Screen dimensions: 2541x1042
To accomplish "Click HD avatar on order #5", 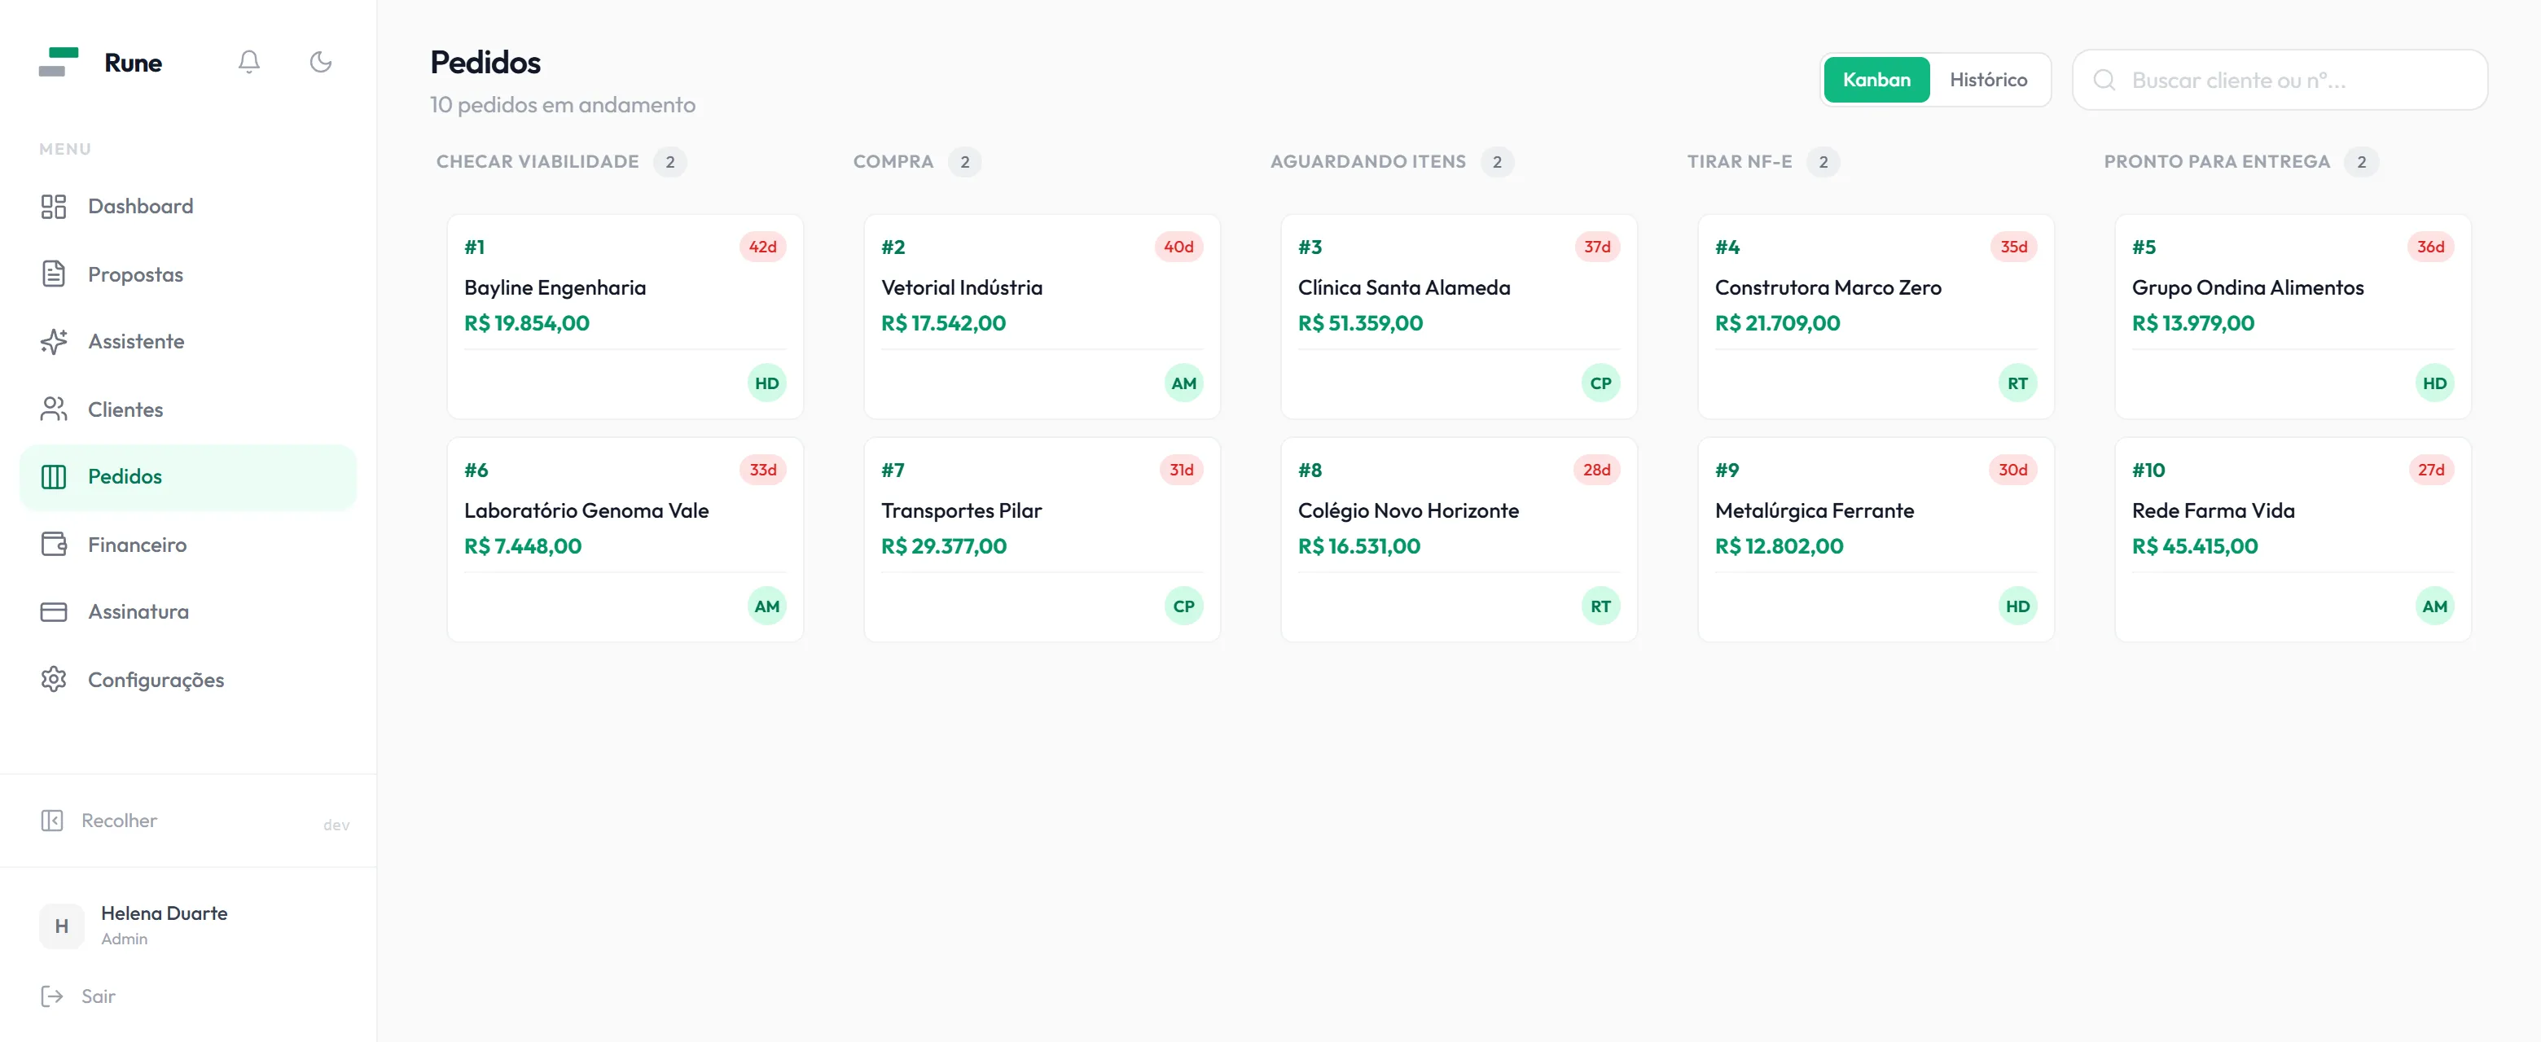I will point(2433,383).
